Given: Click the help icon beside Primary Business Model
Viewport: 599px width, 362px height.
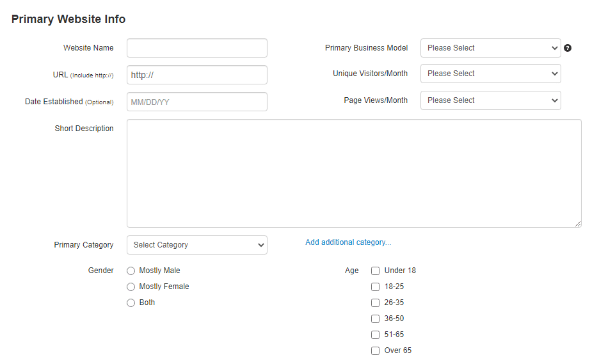Looking at the screenshot, I should coord(568,48).
